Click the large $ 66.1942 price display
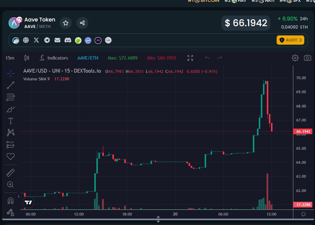This screenshot has height=225, width=315. click(x=246, y=23)
